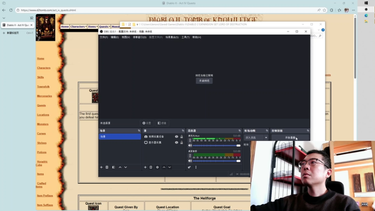Pop out the Scenes dock icon
This screenshot has height=211, width=375.
[139, 131]
